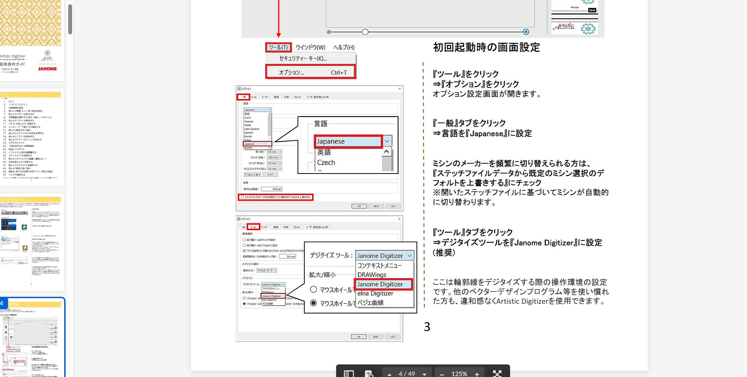The image size is (747, 377).
Task: Click the large gear icon right of slider
Action: 526,32
